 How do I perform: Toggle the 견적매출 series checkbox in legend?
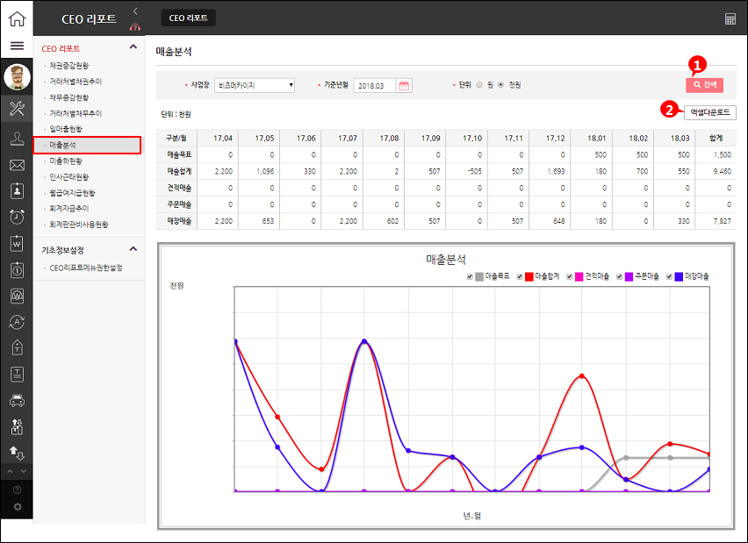[570, 276]
